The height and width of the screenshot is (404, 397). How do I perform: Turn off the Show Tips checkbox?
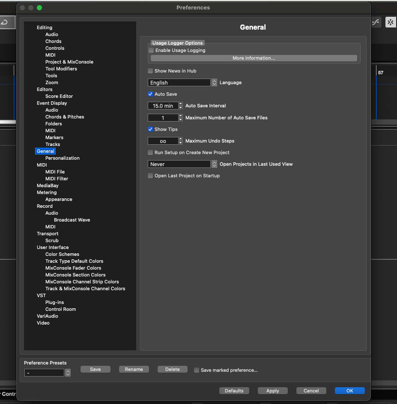(150, 129)
